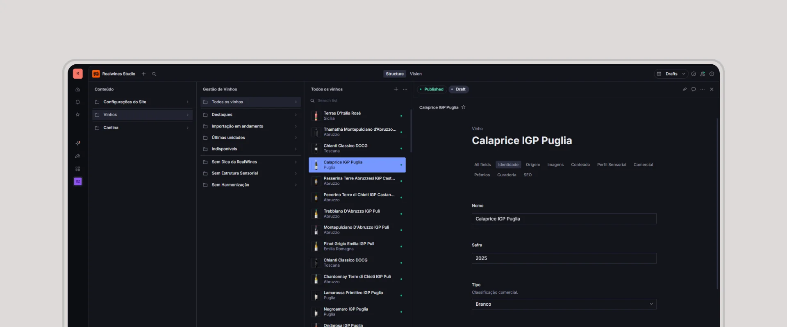Open the users presence icon in top bar
Screen dimensions: 787x327
coord(703,74)
